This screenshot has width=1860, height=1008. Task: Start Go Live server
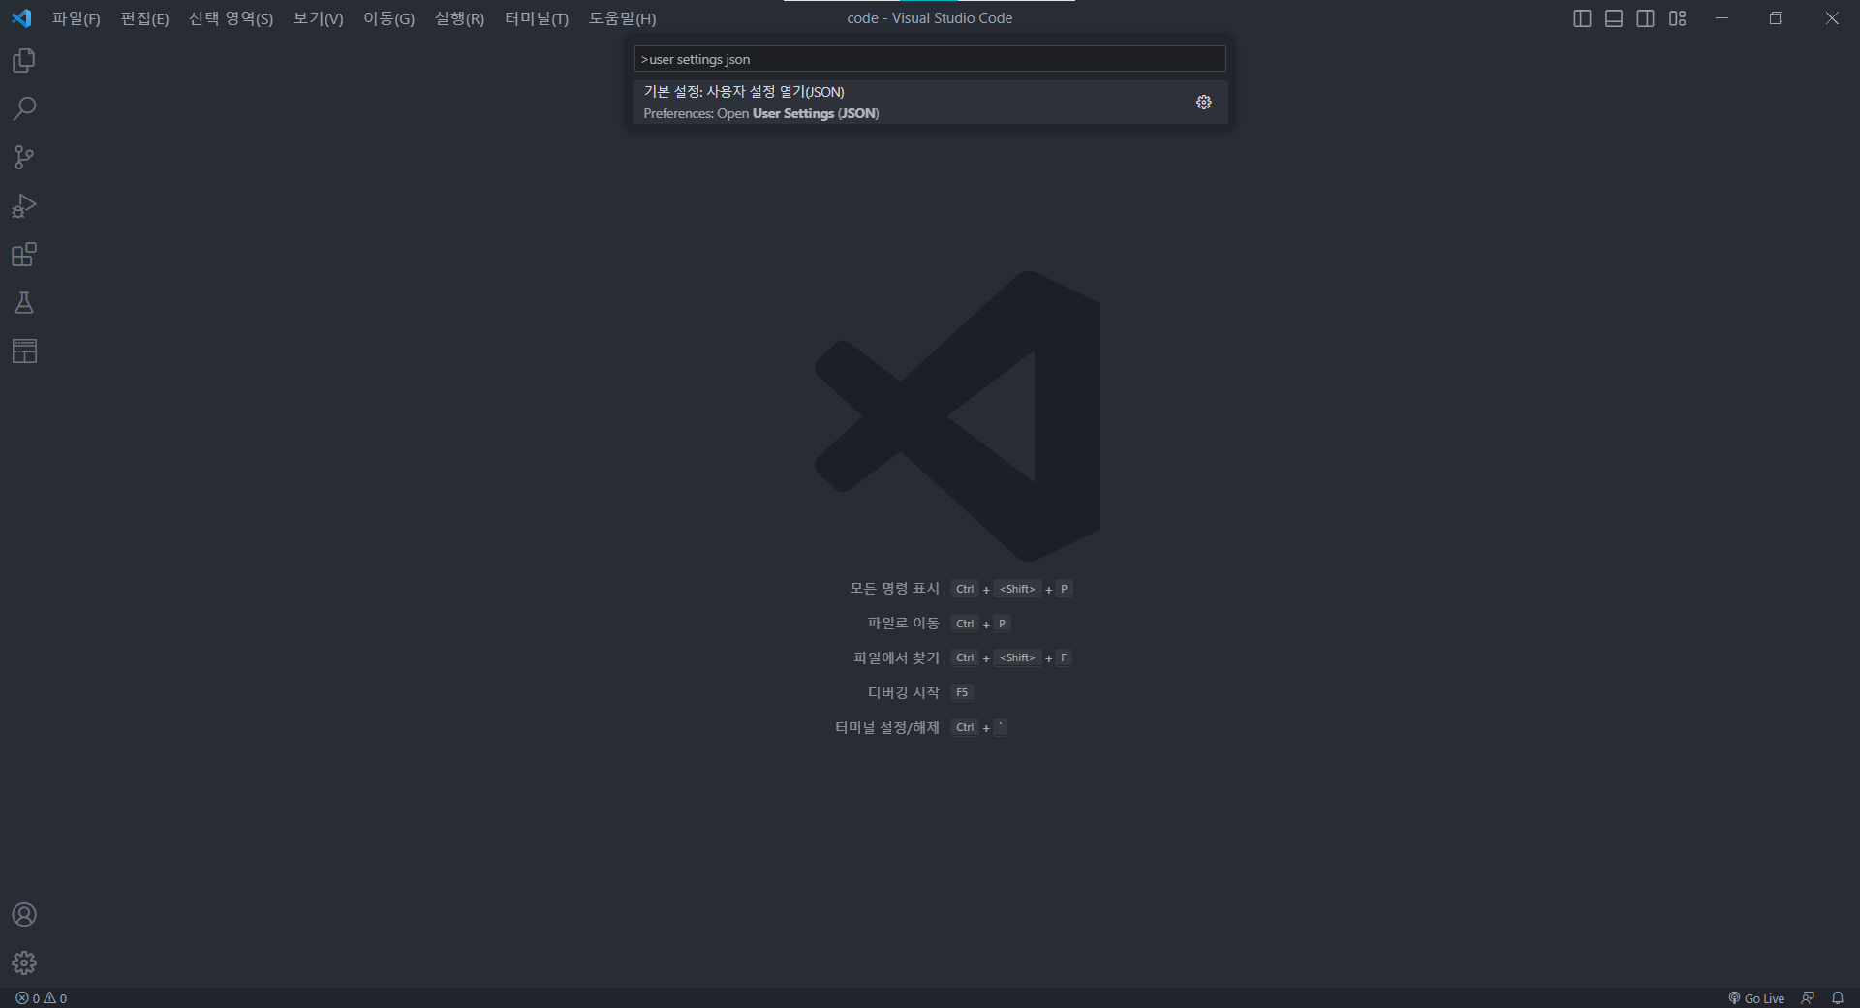[x=1756, y=998]
